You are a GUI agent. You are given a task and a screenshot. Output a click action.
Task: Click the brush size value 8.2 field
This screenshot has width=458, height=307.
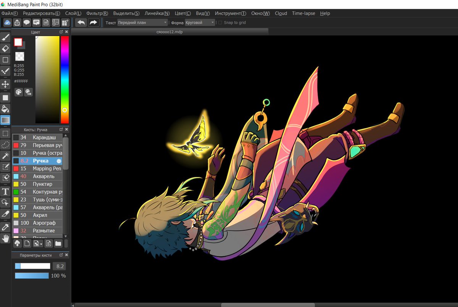pyautogui.click(x=60, y=266)
